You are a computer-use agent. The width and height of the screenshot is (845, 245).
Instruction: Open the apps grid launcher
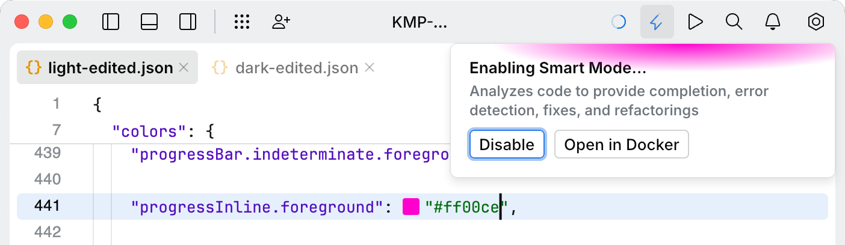241,22
